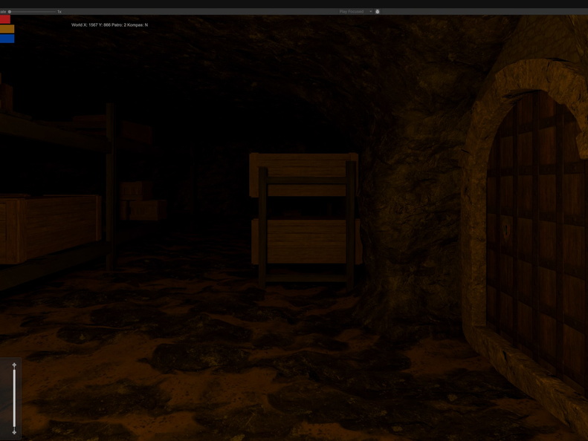The image size is (588, 441).
Task: Click the small icon beside Play Focused
Action: pyautogui.click(x=378, y=12)
